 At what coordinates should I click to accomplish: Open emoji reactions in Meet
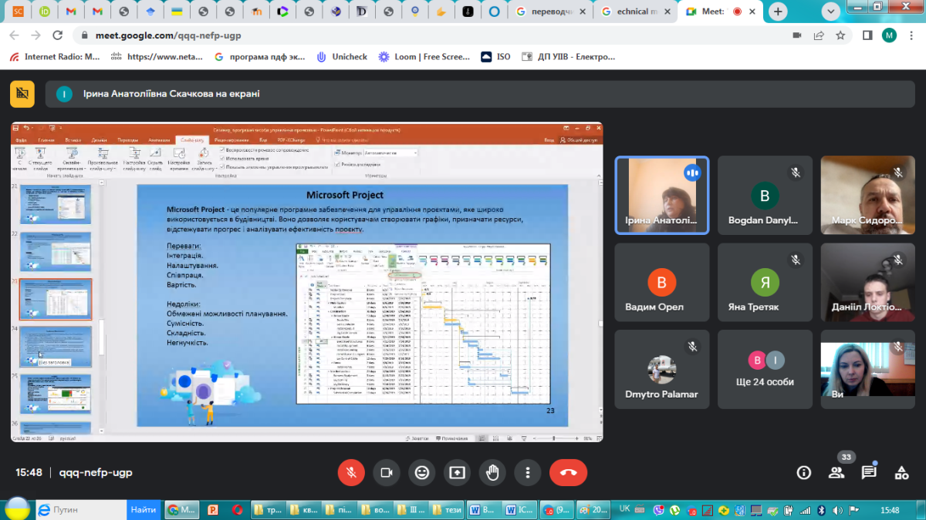pos(421,472)
